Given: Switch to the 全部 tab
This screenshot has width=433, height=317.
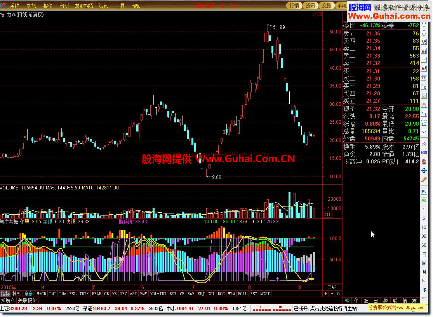Looking at the screenshot, I should [29, 294].
